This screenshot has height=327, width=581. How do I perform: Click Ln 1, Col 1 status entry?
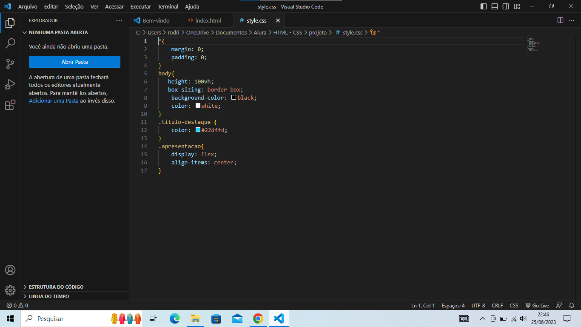coord(423,305)
